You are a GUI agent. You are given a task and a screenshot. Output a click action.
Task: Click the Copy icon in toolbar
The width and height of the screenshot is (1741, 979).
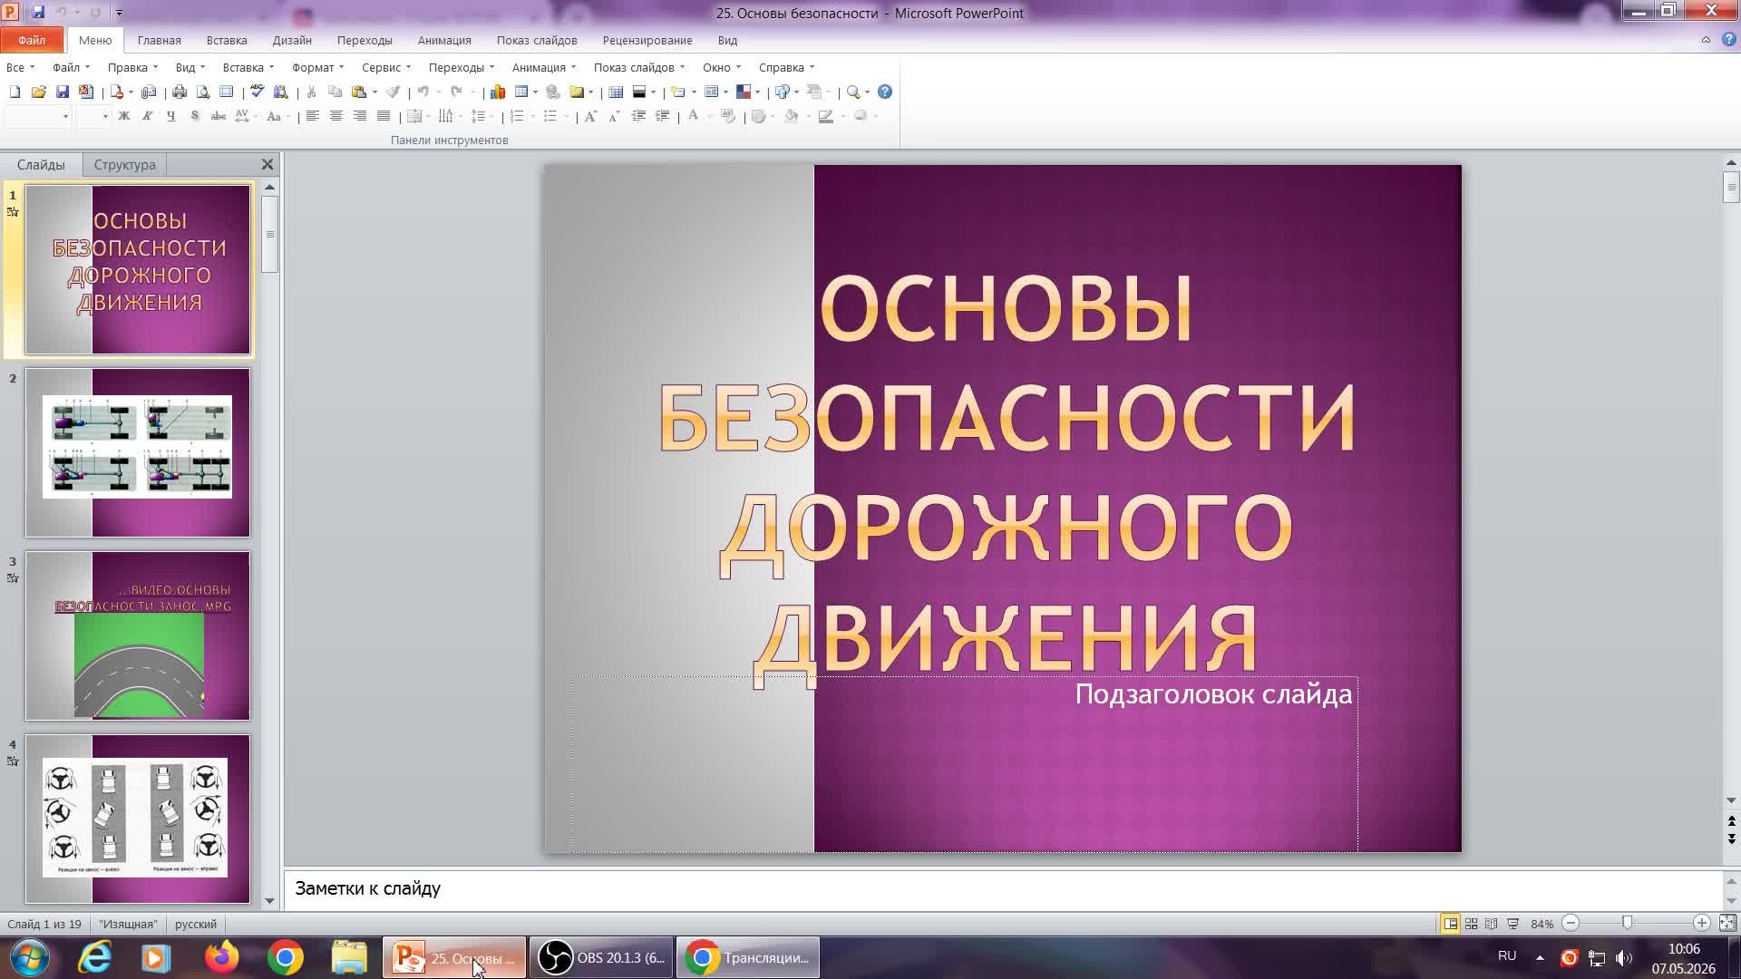coord(335,92)
